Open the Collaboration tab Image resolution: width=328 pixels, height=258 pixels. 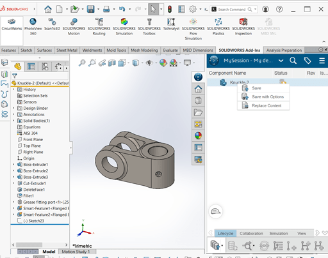coord(251,234)
